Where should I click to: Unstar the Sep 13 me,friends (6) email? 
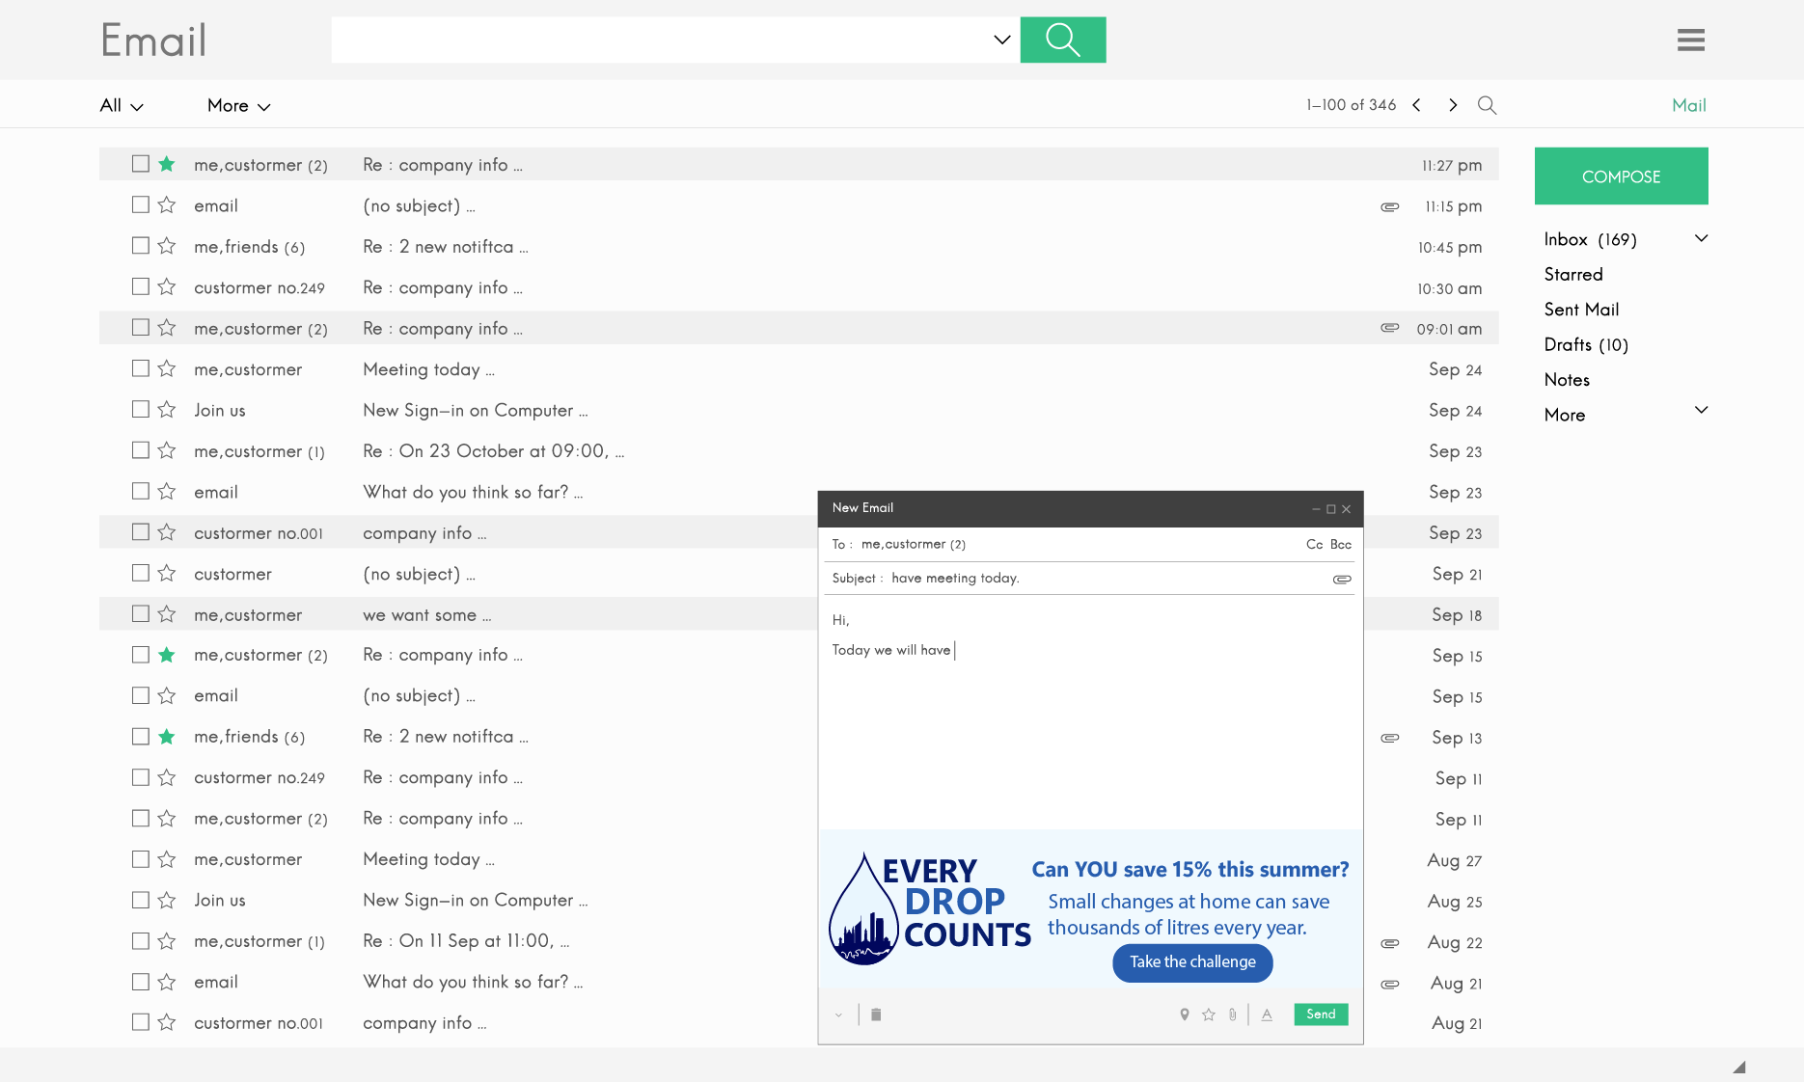167,737
